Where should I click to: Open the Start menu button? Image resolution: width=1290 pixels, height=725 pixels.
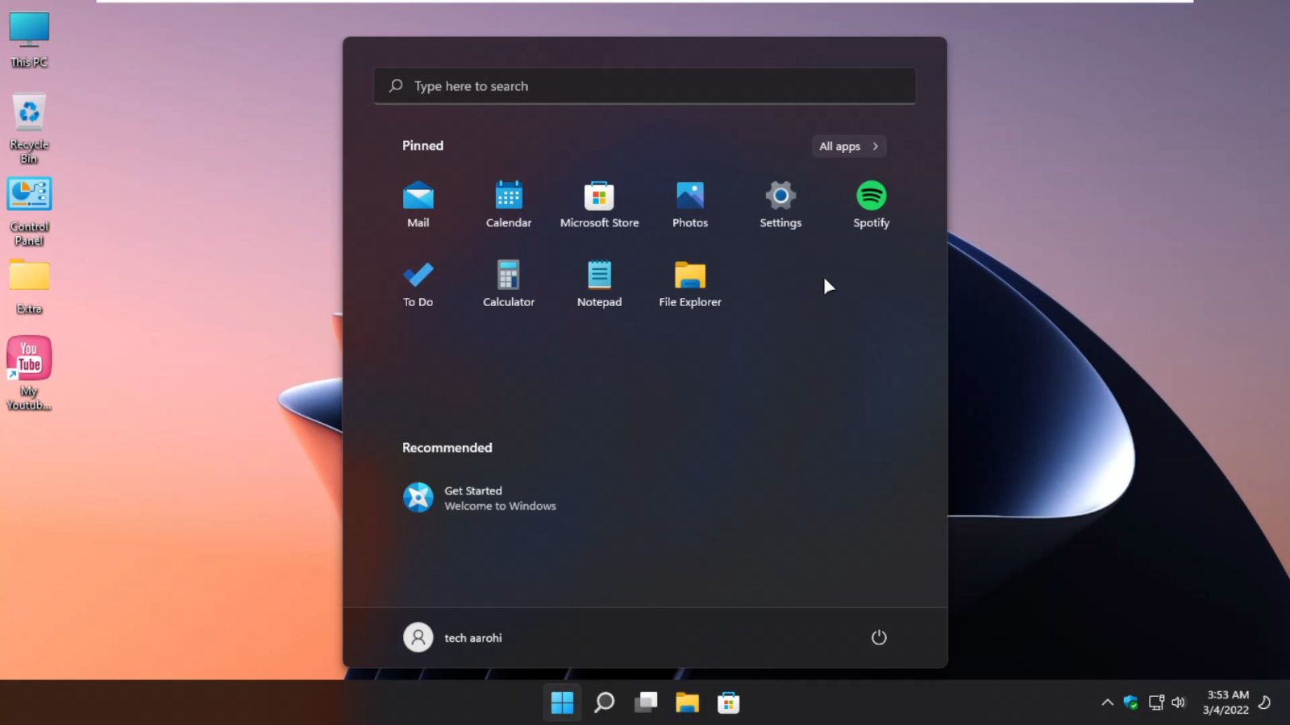pos(561,702)
